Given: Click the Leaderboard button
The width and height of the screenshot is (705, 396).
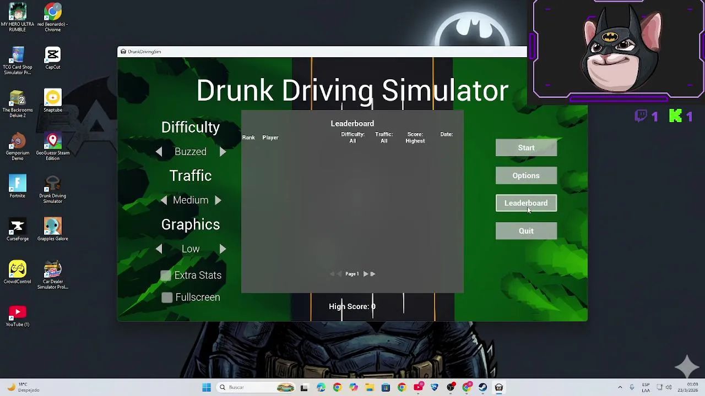Looking at the screenshot, I should pos(526,203).
